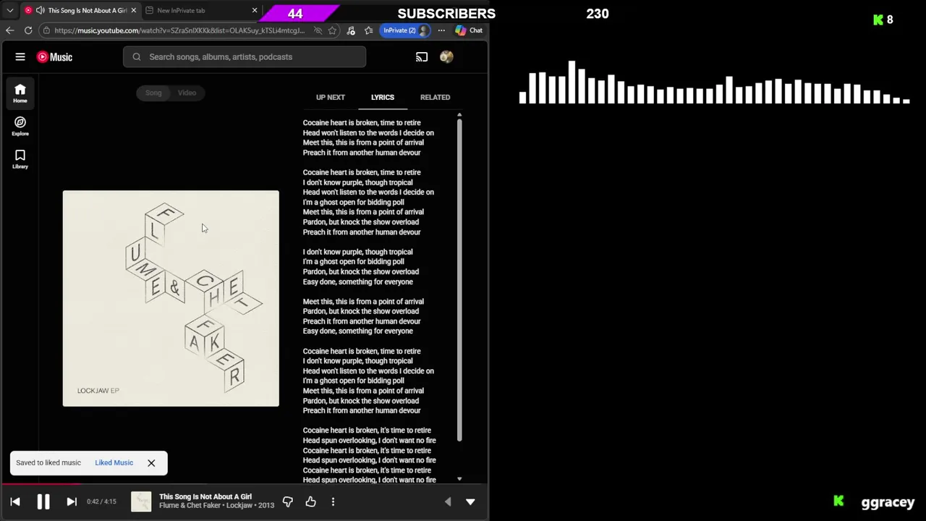Open Copilot Chat button
Image resolution: width=926 pixels, height=521 pixels.
[469, 30]
